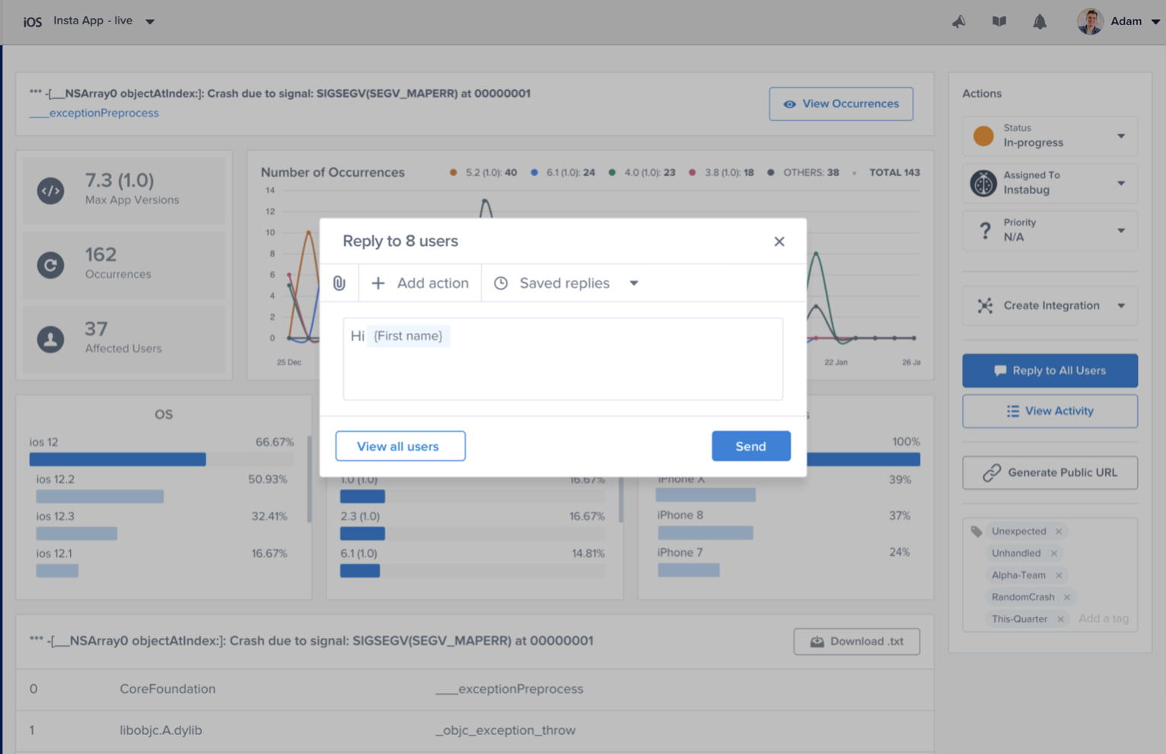Click the clock icon beside Saved replies
The image size is (1166, 754).
click(x=501, y=283)
